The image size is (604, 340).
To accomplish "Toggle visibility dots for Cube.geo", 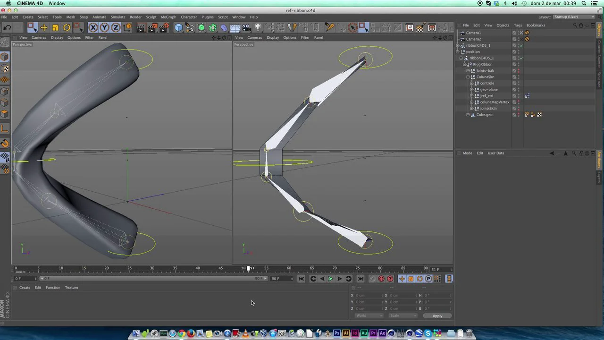I will pyautogui.click(x=519, y=115).
